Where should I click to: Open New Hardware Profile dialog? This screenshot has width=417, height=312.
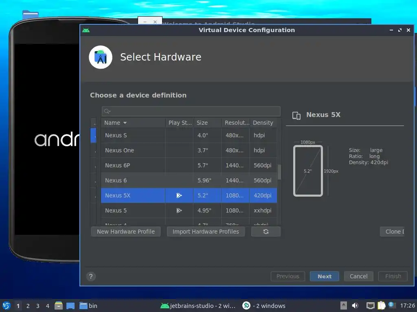125,231
